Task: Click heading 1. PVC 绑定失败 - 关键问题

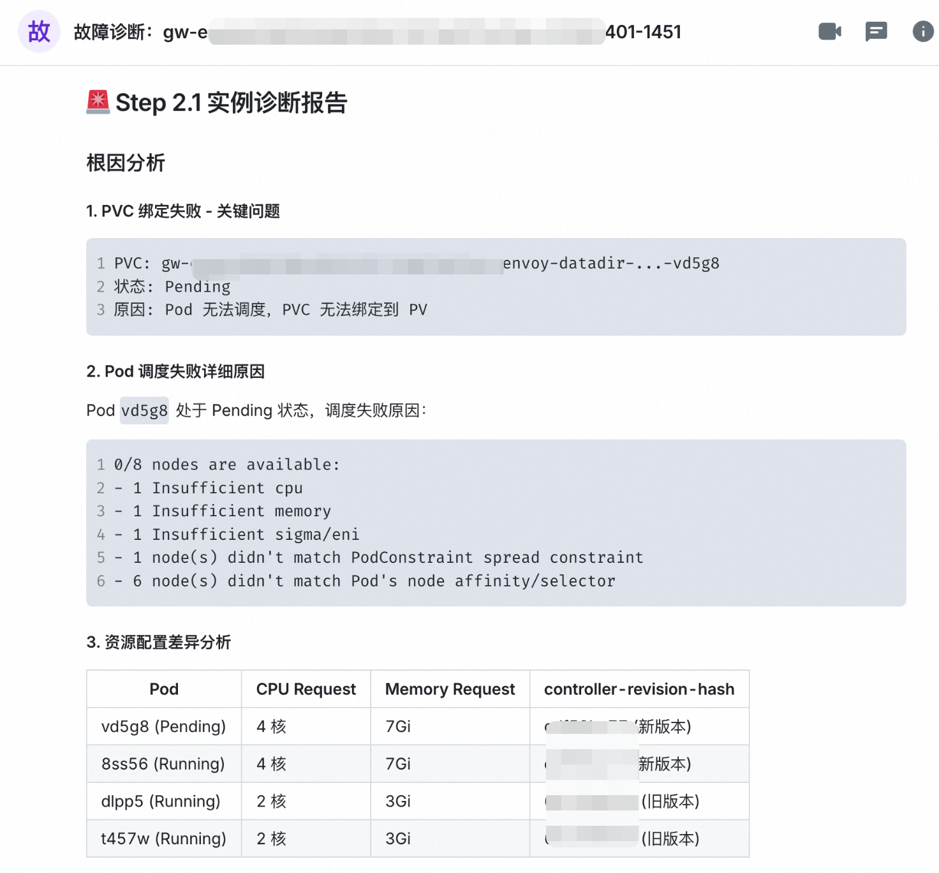Action: [183, 211]
